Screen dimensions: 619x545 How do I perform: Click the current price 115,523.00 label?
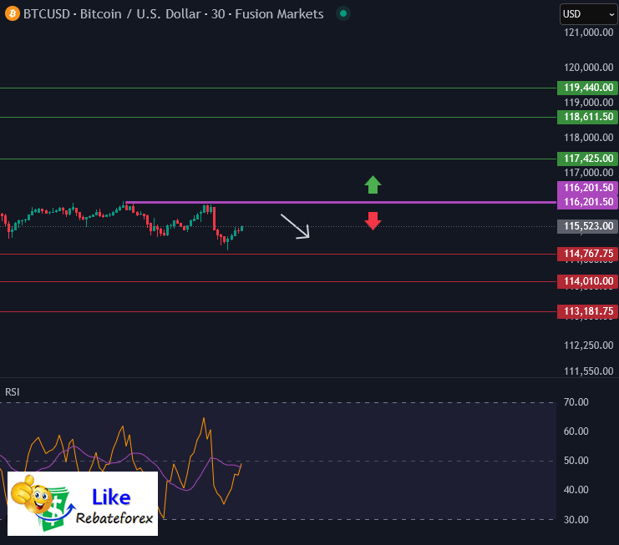point(587,226)
